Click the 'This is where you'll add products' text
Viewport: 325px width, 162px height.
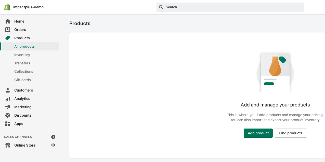pyautogui.click(x=275, y=115)
